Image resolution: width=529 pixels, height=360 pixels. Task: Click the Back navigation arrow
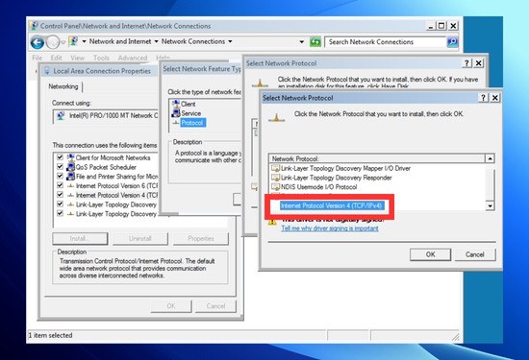point(38,42)
